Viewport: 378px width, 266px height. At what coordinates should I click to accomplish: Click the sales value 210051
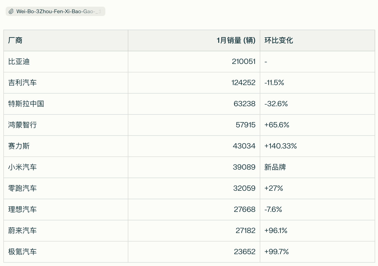coord(243,62)
